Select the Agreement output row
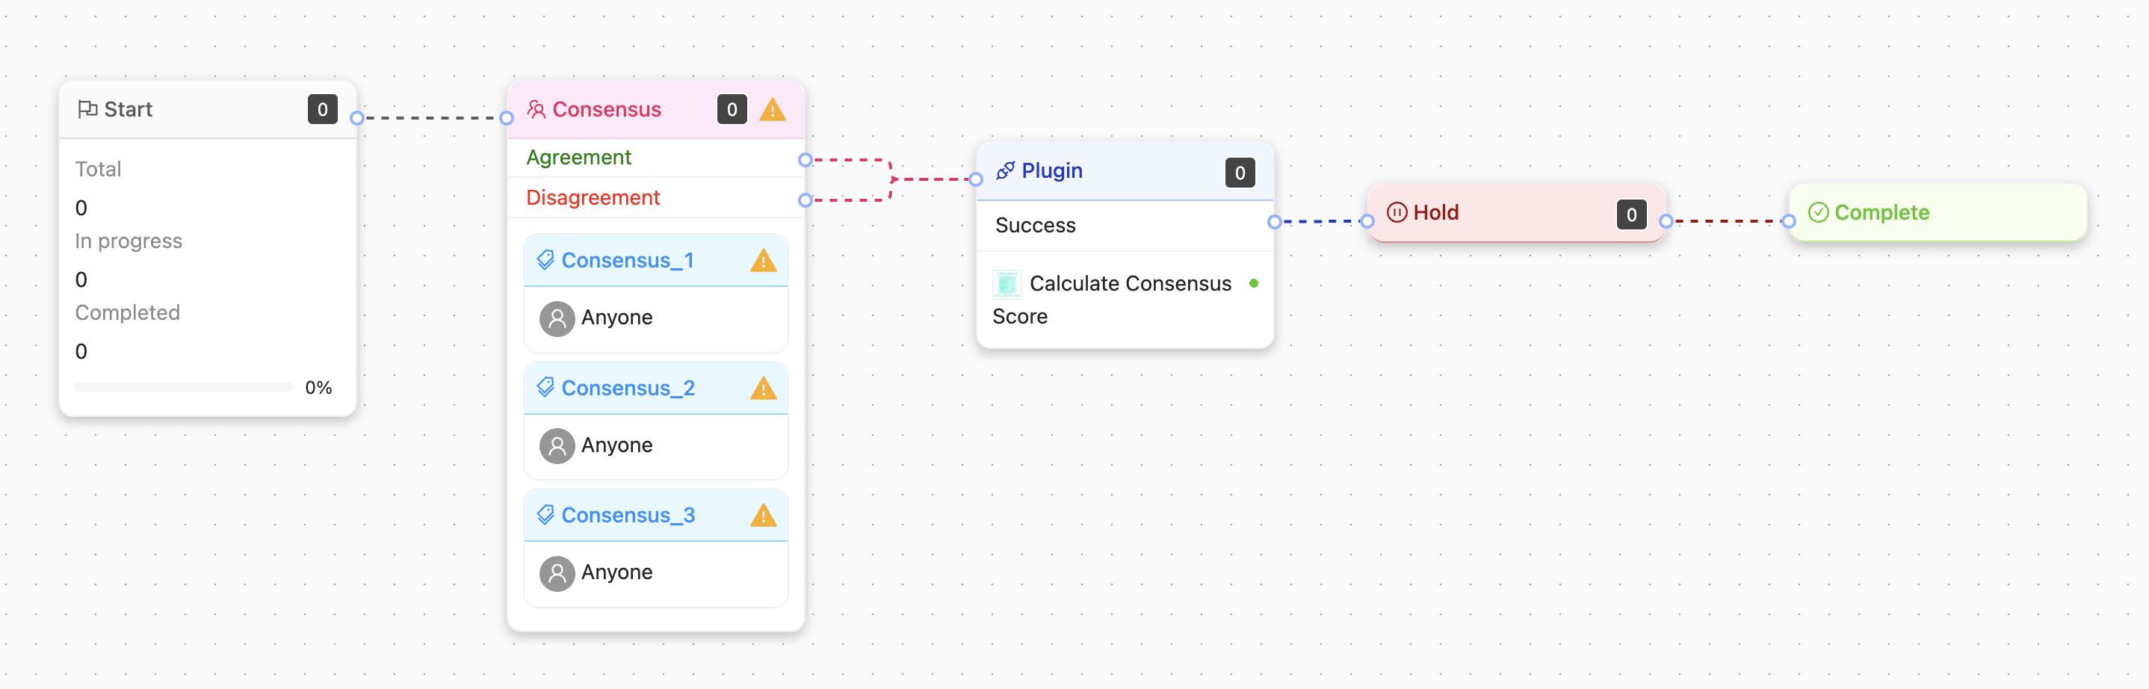Image resolution: width=2149 pixels, height=689 pixels. pyautogui.click(x=656, y=158)
